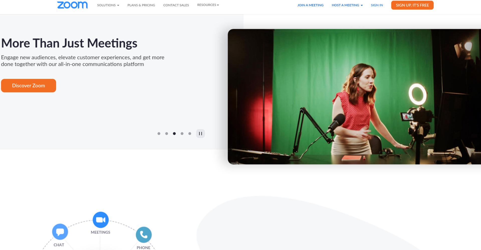Screen dimensions: 481x250
Task: Open the Host a Meeting dropdown
Action: pos(347,5)
